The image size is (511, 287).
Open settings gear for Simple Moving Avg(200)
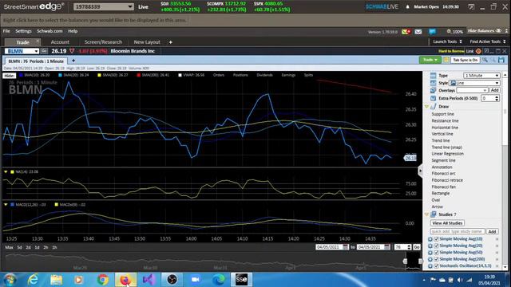pyautogui.click(x=430, y=259)
